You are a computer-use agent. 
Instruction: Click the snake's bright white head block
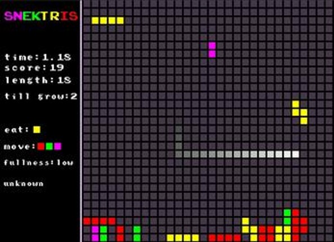pos(295,154)
